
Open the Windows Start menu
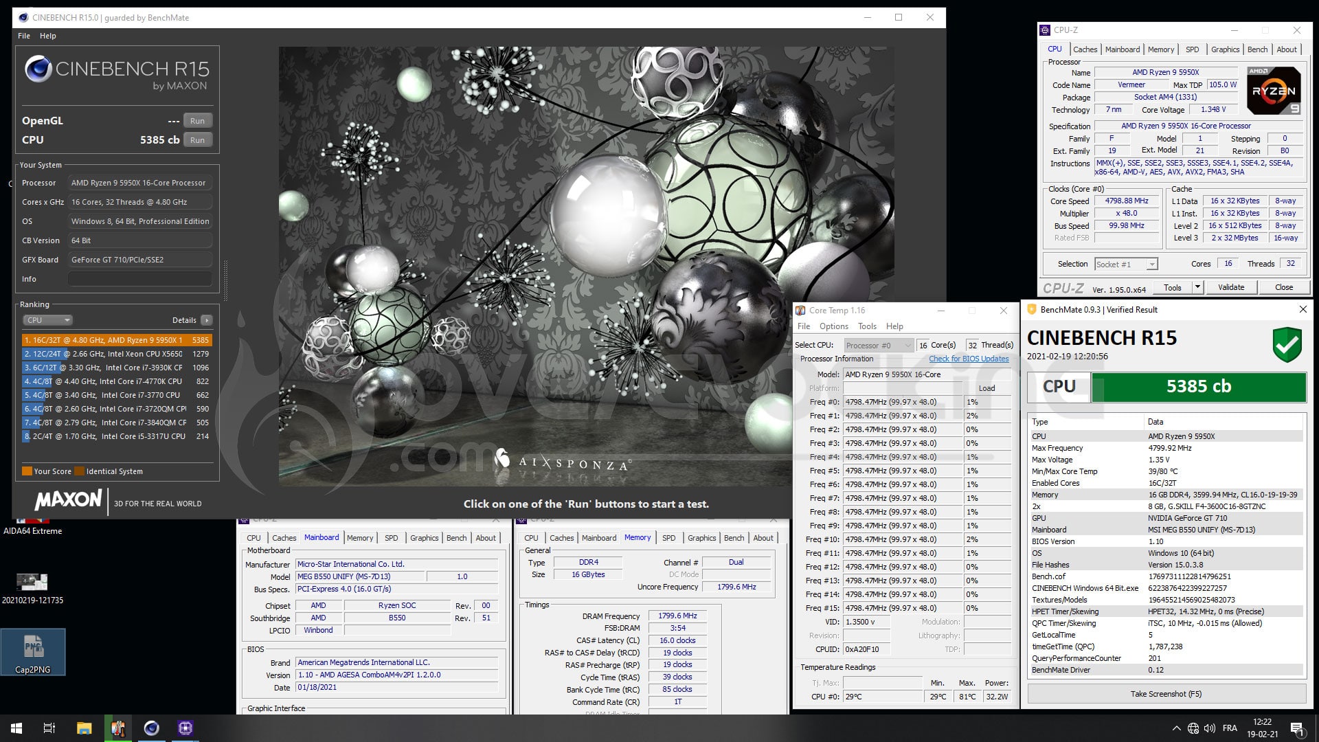16,728
